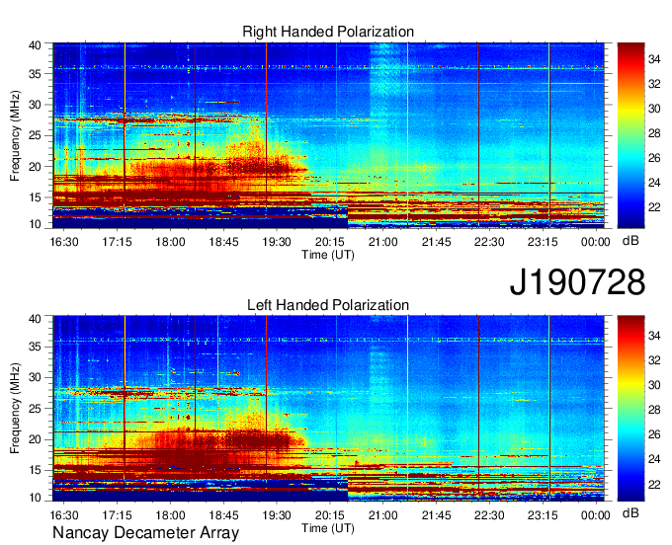Click the dB unit label beside the bottom color bar
This screenshot has width=672, height=545.
(x=630, y=512)
